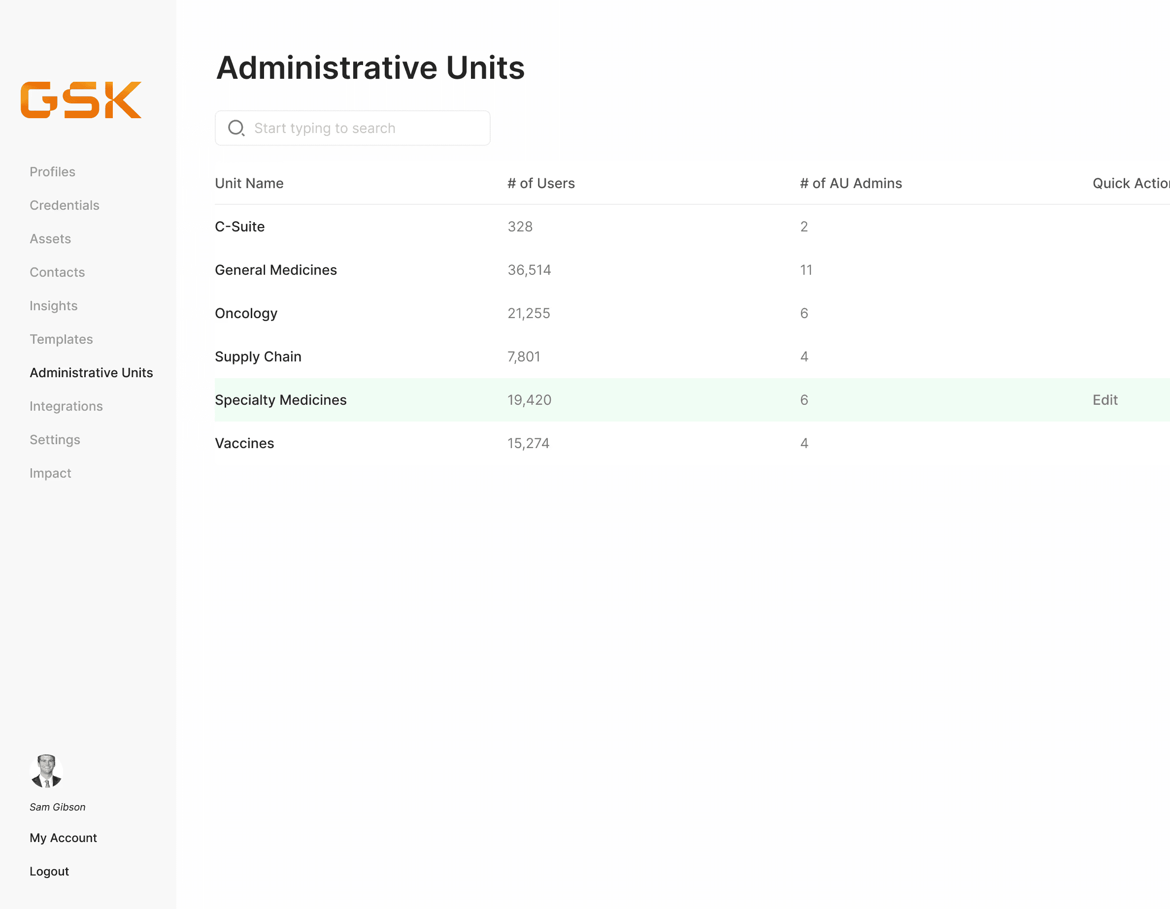
Task: Open My Account
Action: click(x=63, y=838)
